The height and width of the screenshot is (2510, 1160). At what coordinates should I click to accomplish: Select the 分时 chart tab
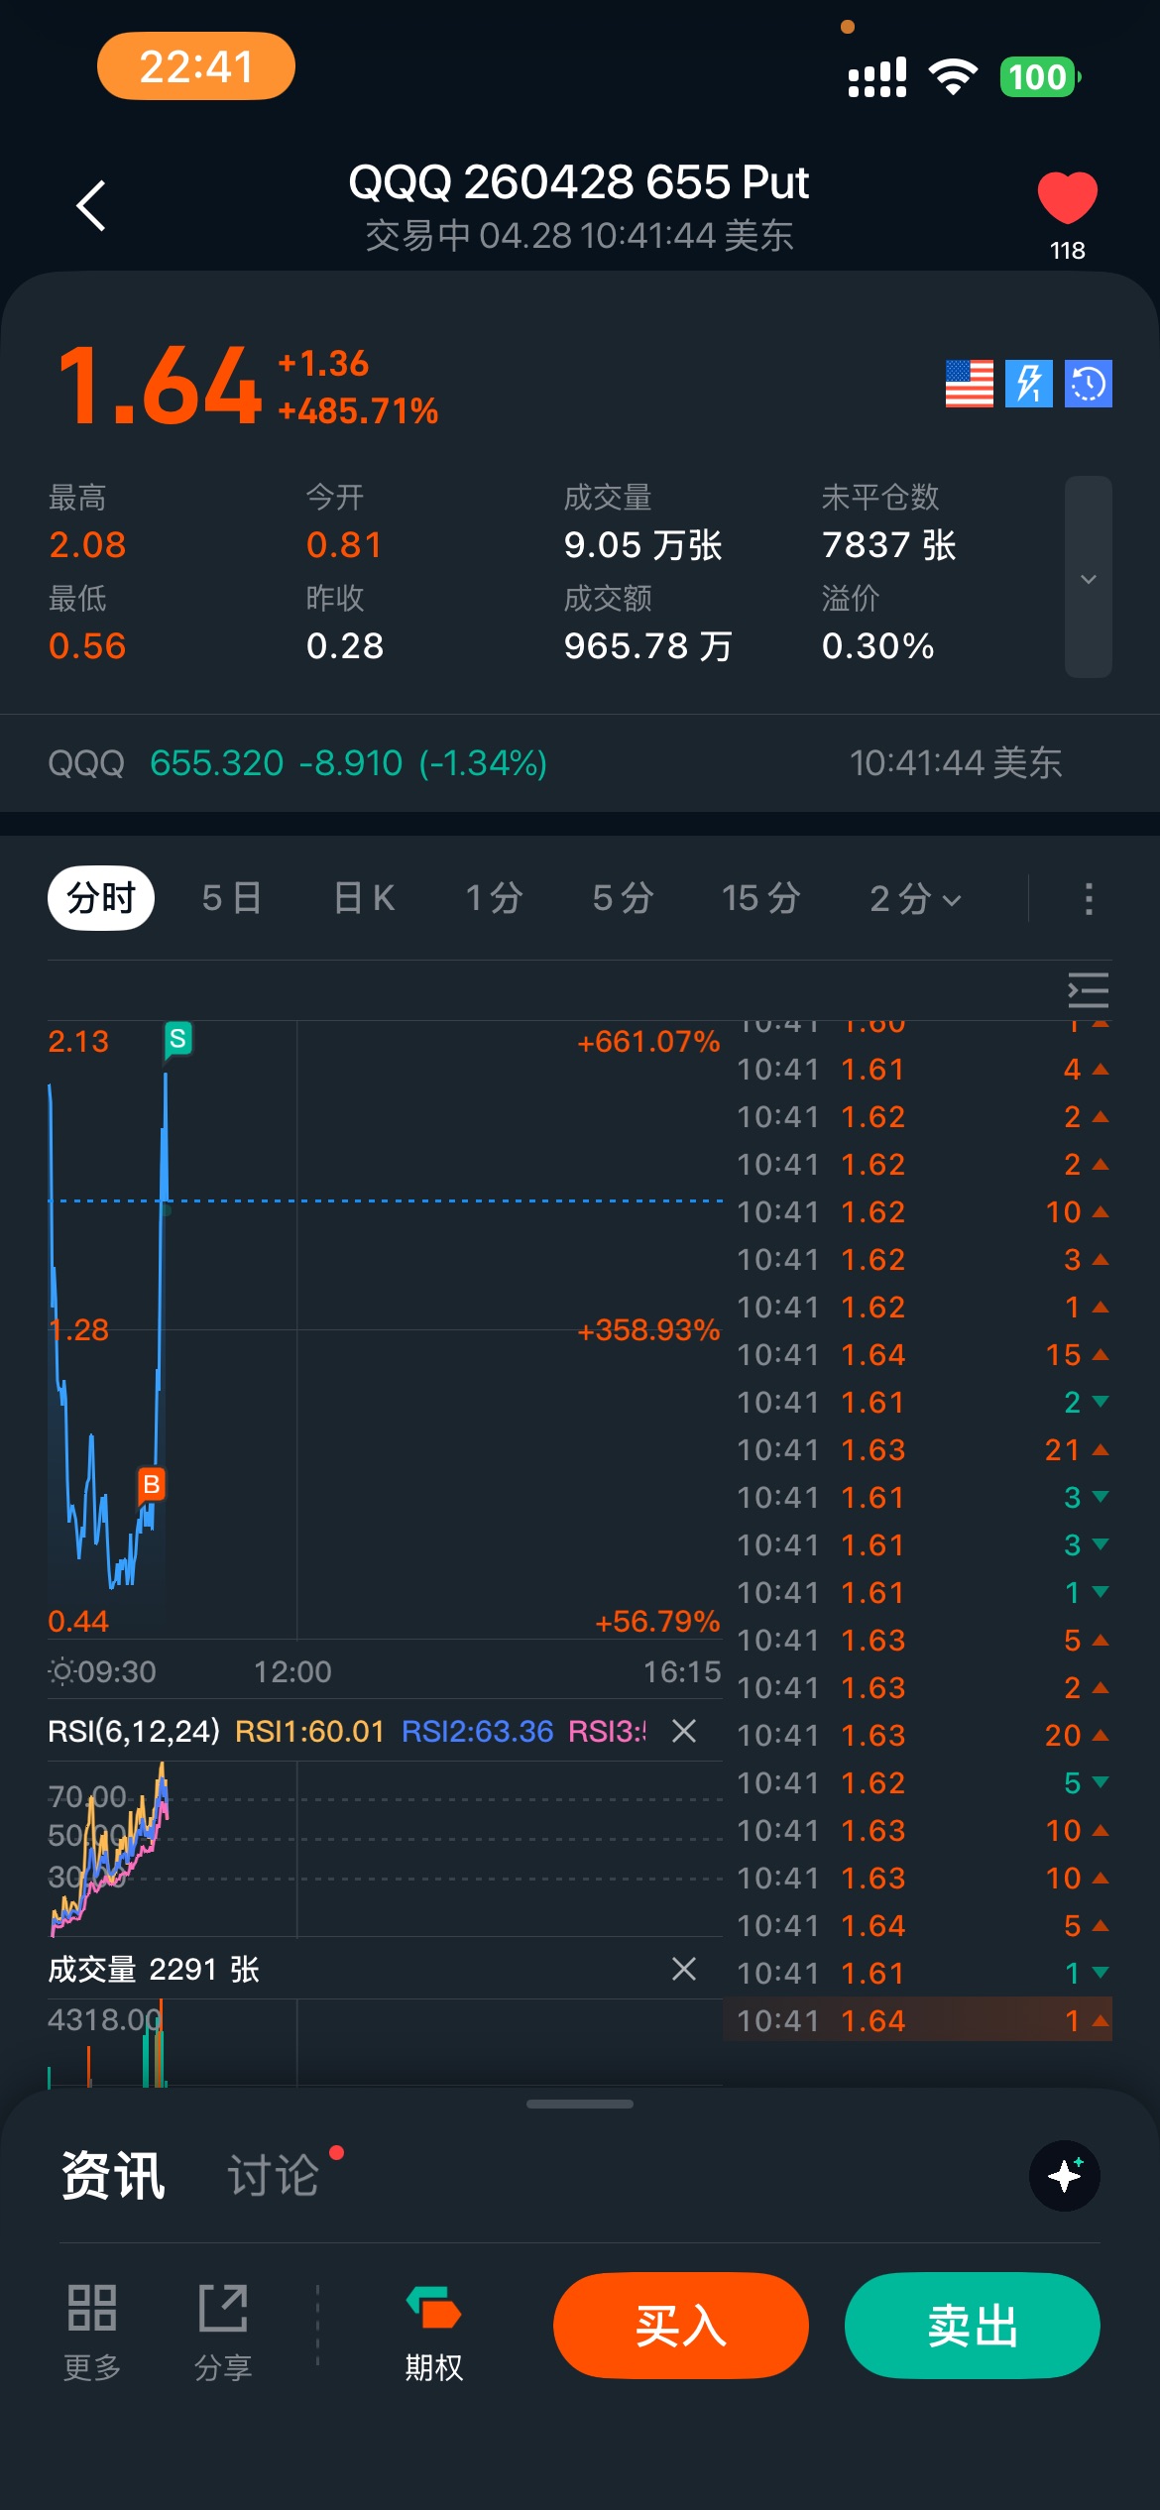coord(101,898)
